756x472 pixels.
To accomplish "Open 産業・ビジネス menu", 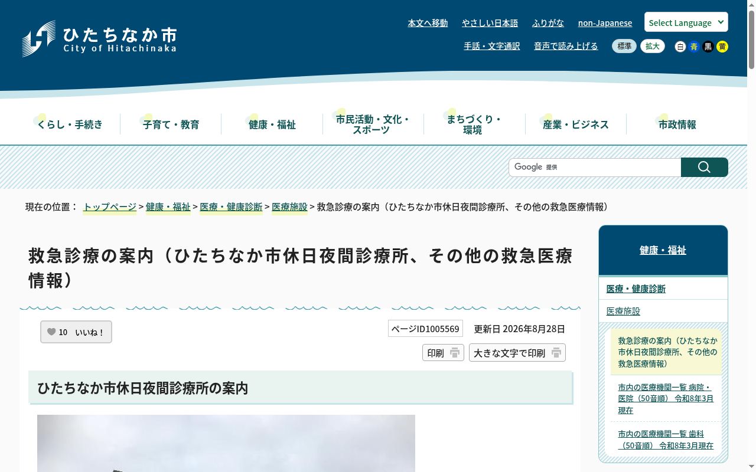I will pos(576,124).
